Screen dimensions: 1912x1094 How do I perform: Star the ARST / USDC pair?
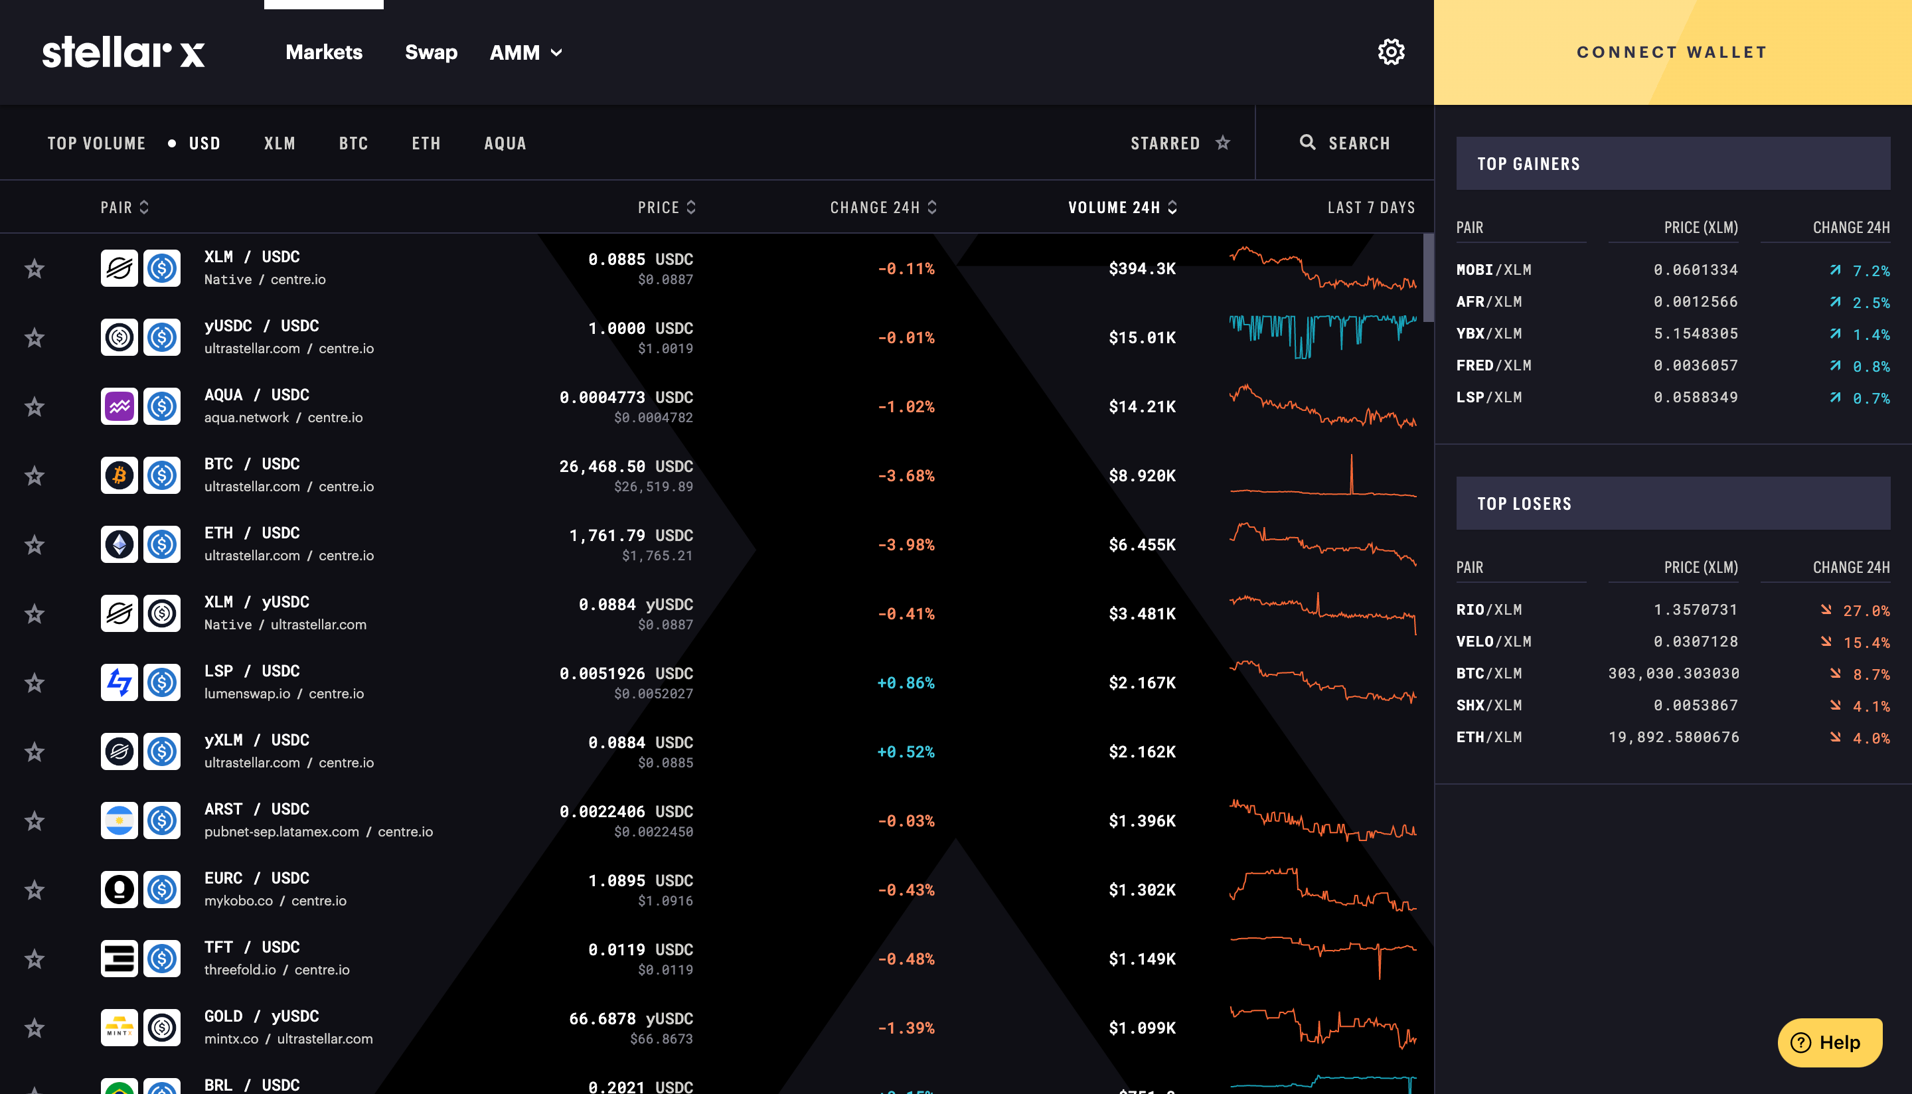coord(35,820)
